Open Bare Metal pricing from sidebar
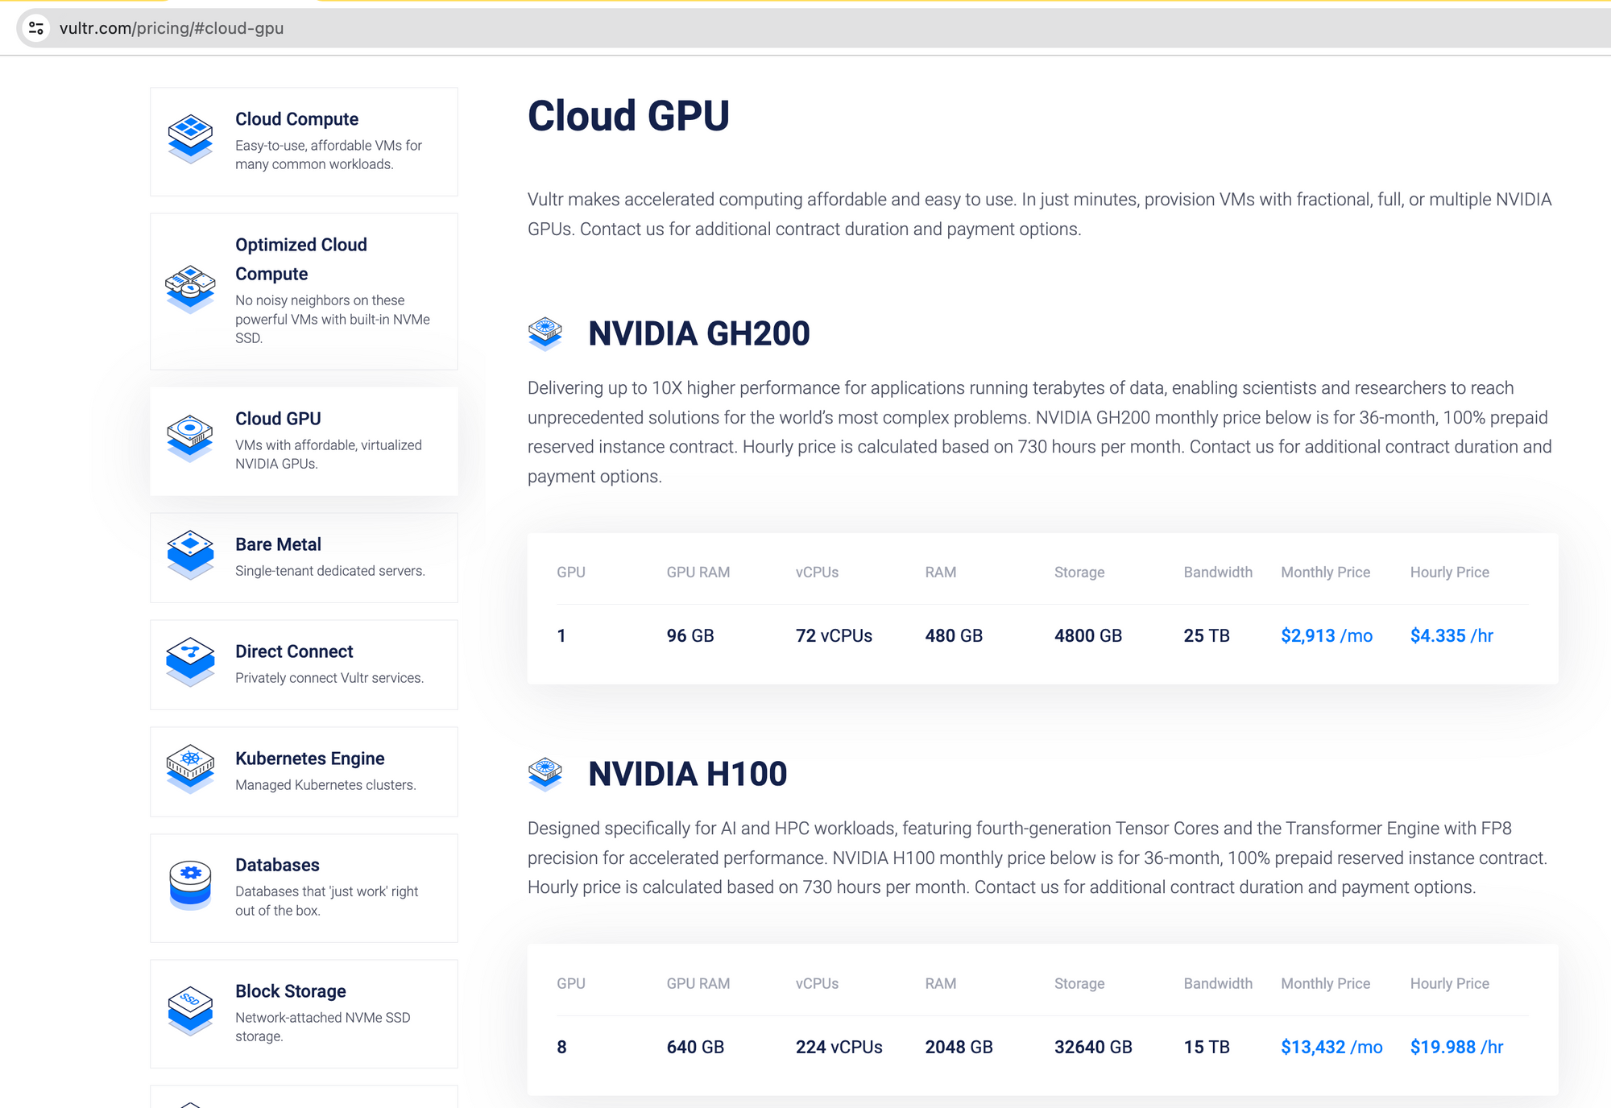The width and height of the screenshot is (1611, 1108). pyautogui.click(x=278, y=544)
